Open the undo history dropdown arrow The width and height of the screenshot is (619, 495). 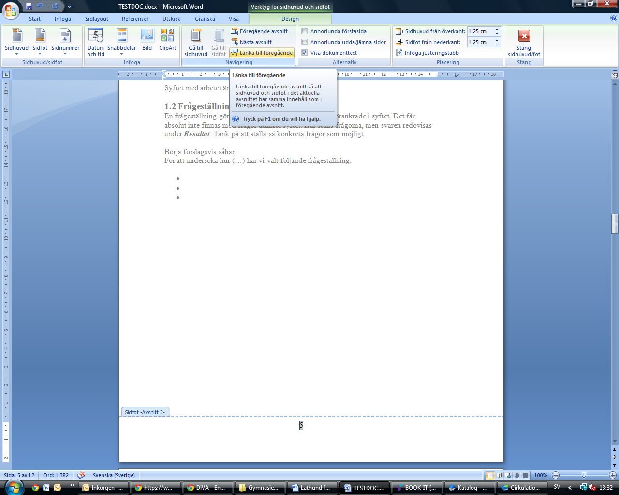click(x=46, y=6)
